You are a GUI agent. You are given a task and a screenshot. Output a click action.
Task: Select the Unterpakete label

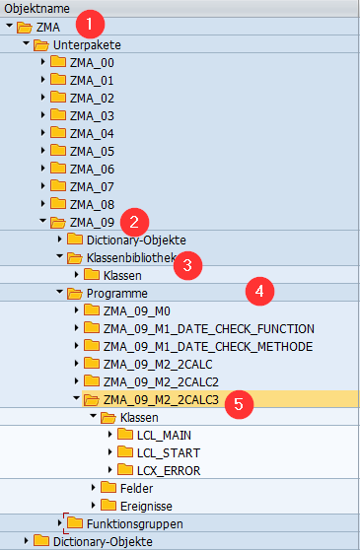coord(87,45)
